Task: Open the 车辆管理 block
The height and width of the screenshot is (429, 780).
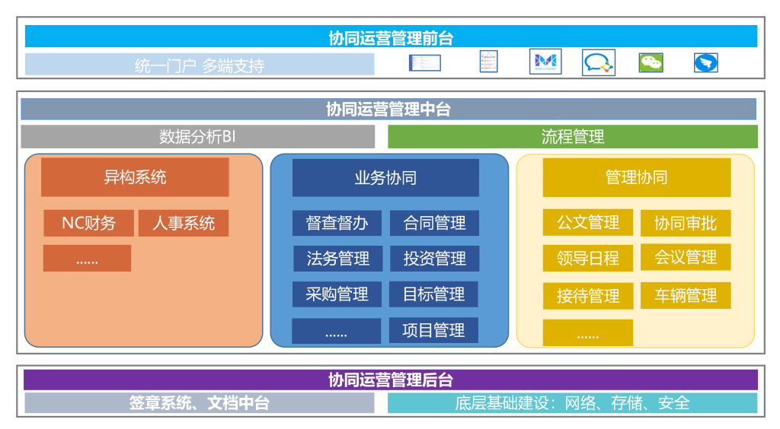Action: point(686,295)
